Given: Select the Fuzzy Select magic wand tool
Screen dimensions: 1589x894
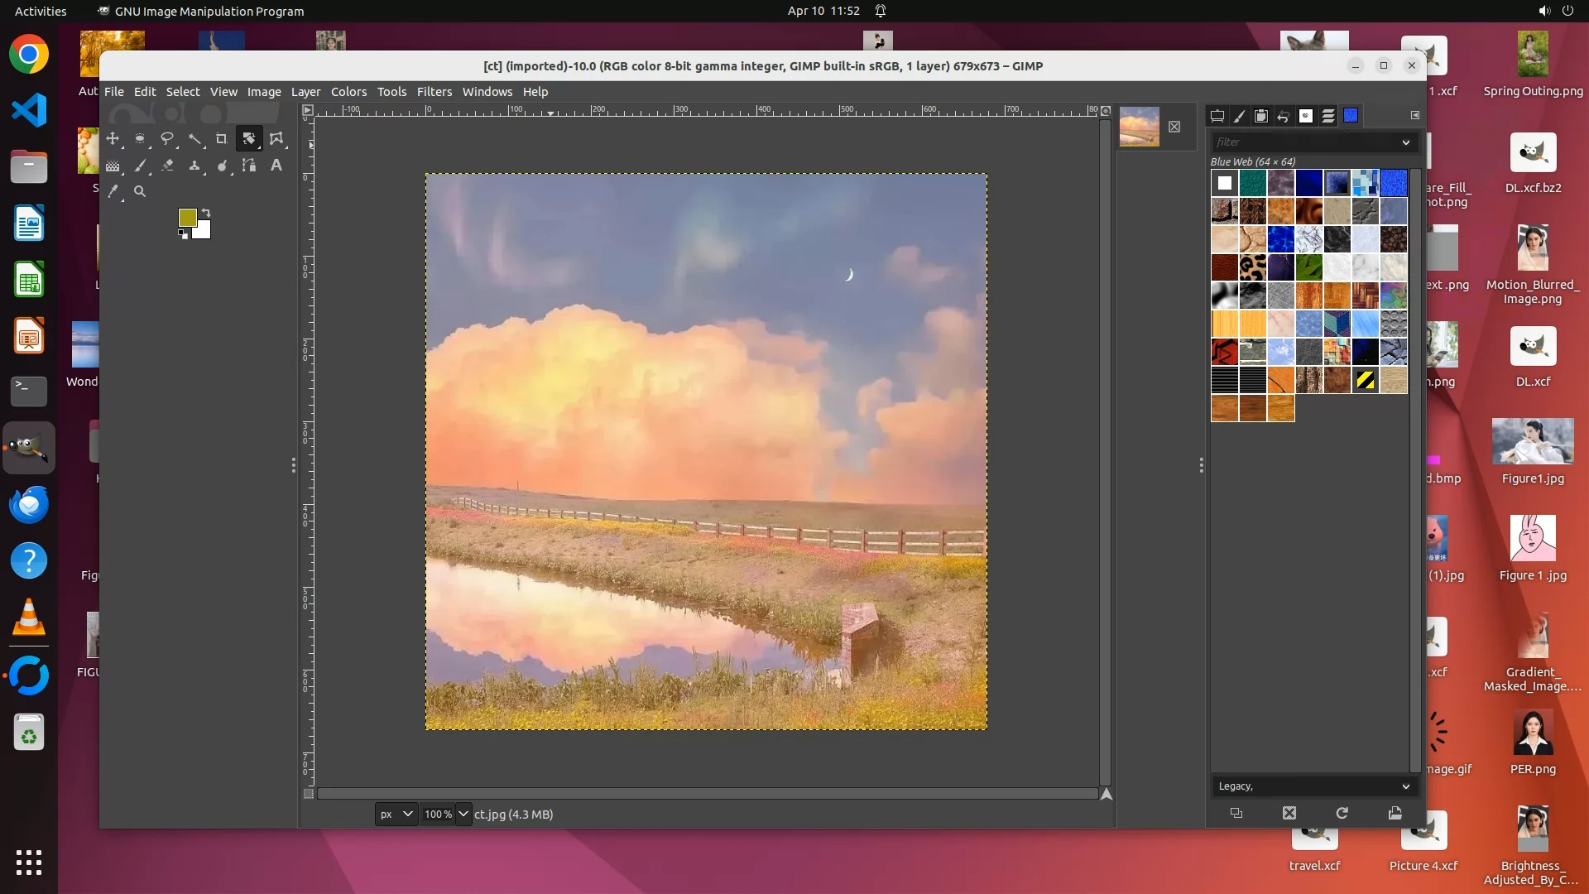Looking at the screenshot, I should [x=194, y=138].
